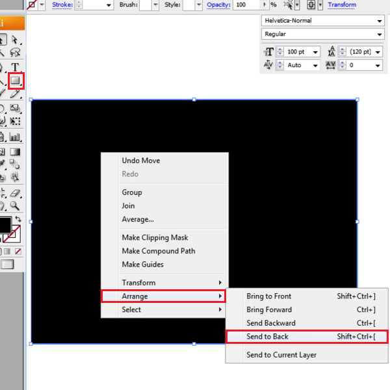Screen dimensions: 390x390
Task: Select the Lasso tool
Action: 15,53
